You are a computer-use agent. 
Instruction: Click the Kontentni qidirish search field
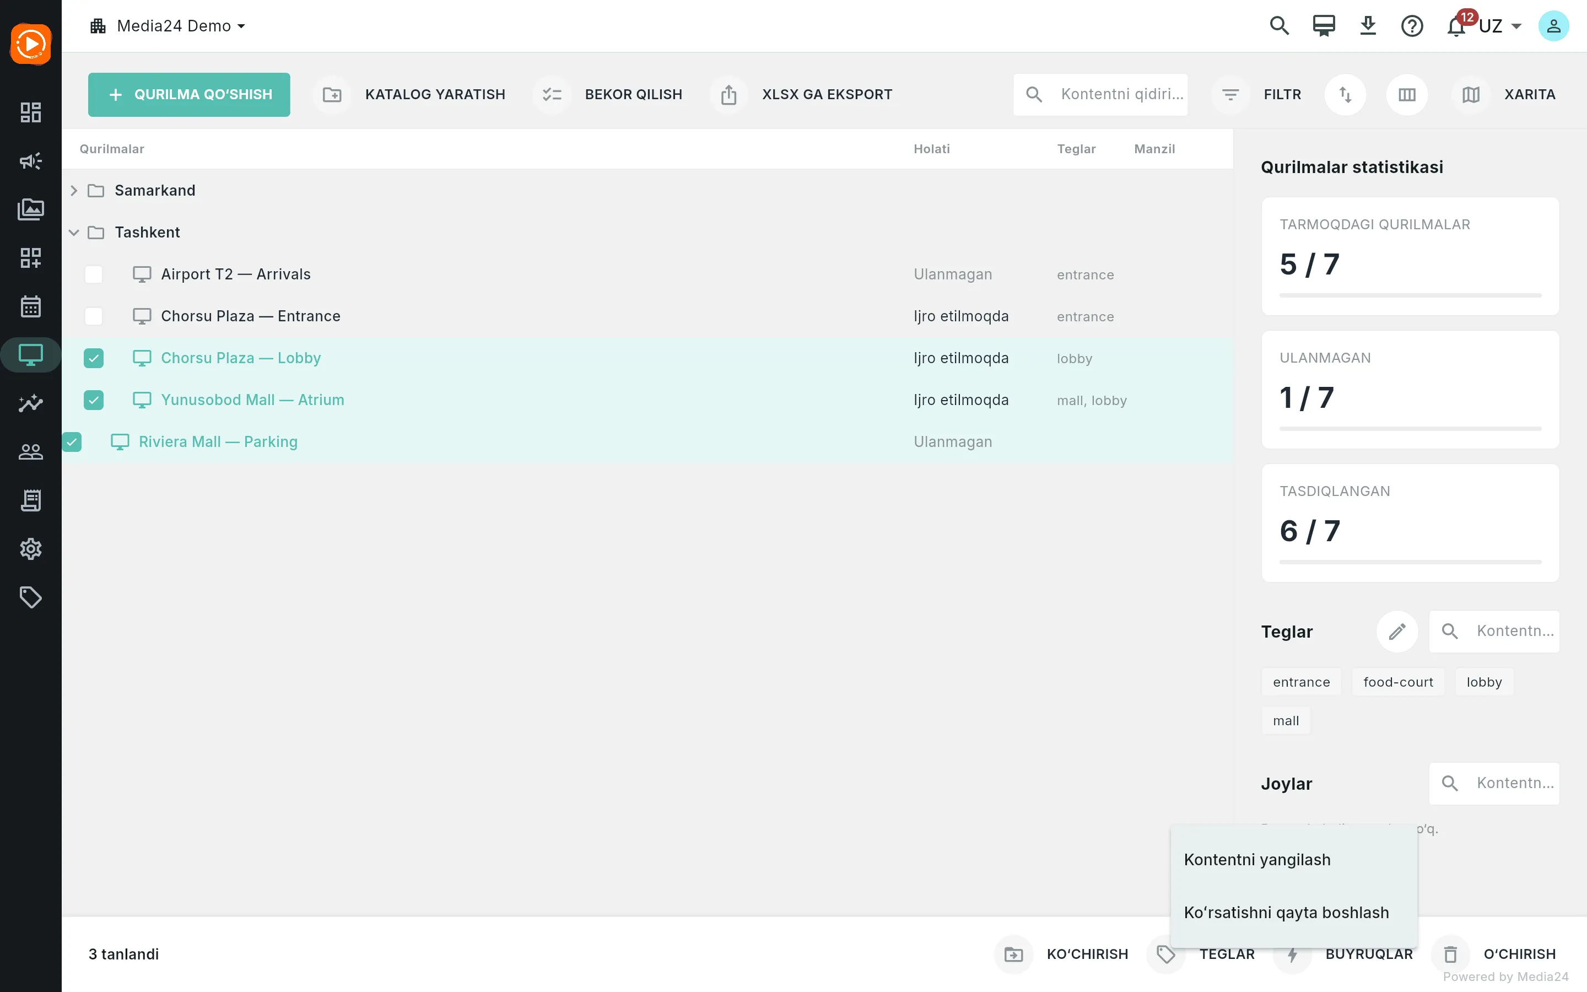point(1100,94)
